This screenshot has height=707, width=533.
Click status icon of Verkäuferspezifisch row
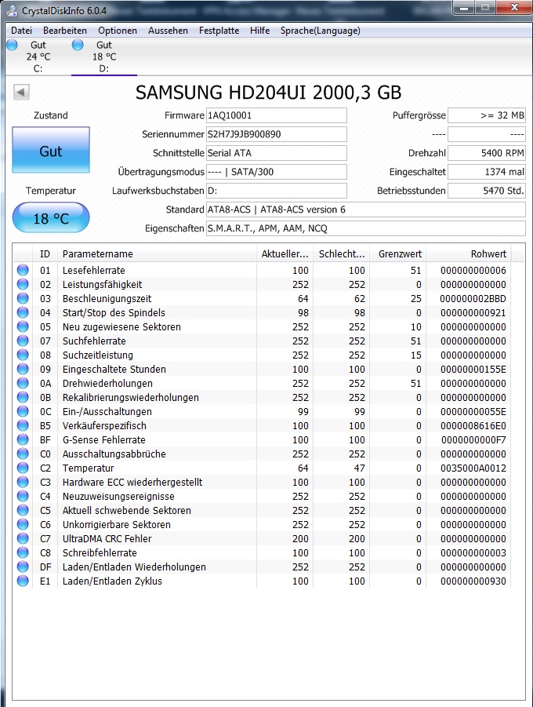[x=23, y=425]
